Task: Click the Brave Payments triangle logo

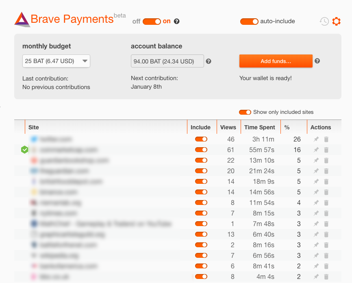Action: point(22,20)
